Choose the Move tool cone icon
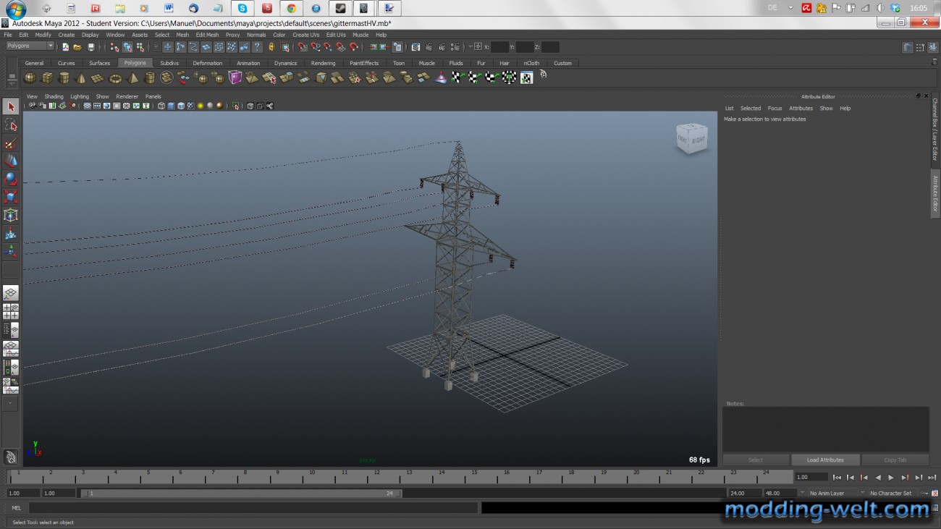This screenshot has width=941, height=529. [x=11, y=161]
